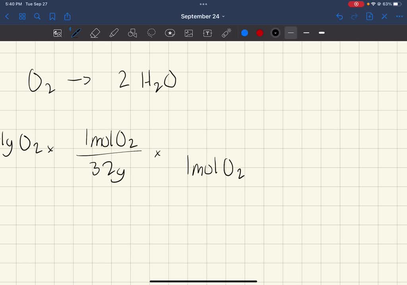Open the September 24 notebook title menu
This screenshot has height=285, width=407.
[203, 16]
